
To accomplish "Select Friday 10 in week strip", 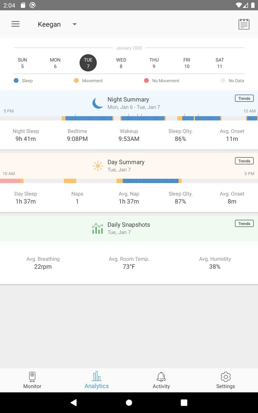I will (x=187, y=63).
